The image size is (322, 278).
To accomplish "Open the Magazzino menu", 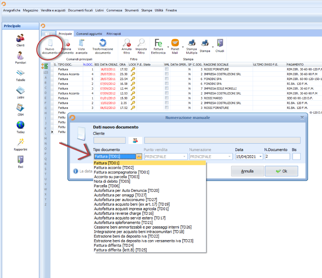I will point(30,10).
